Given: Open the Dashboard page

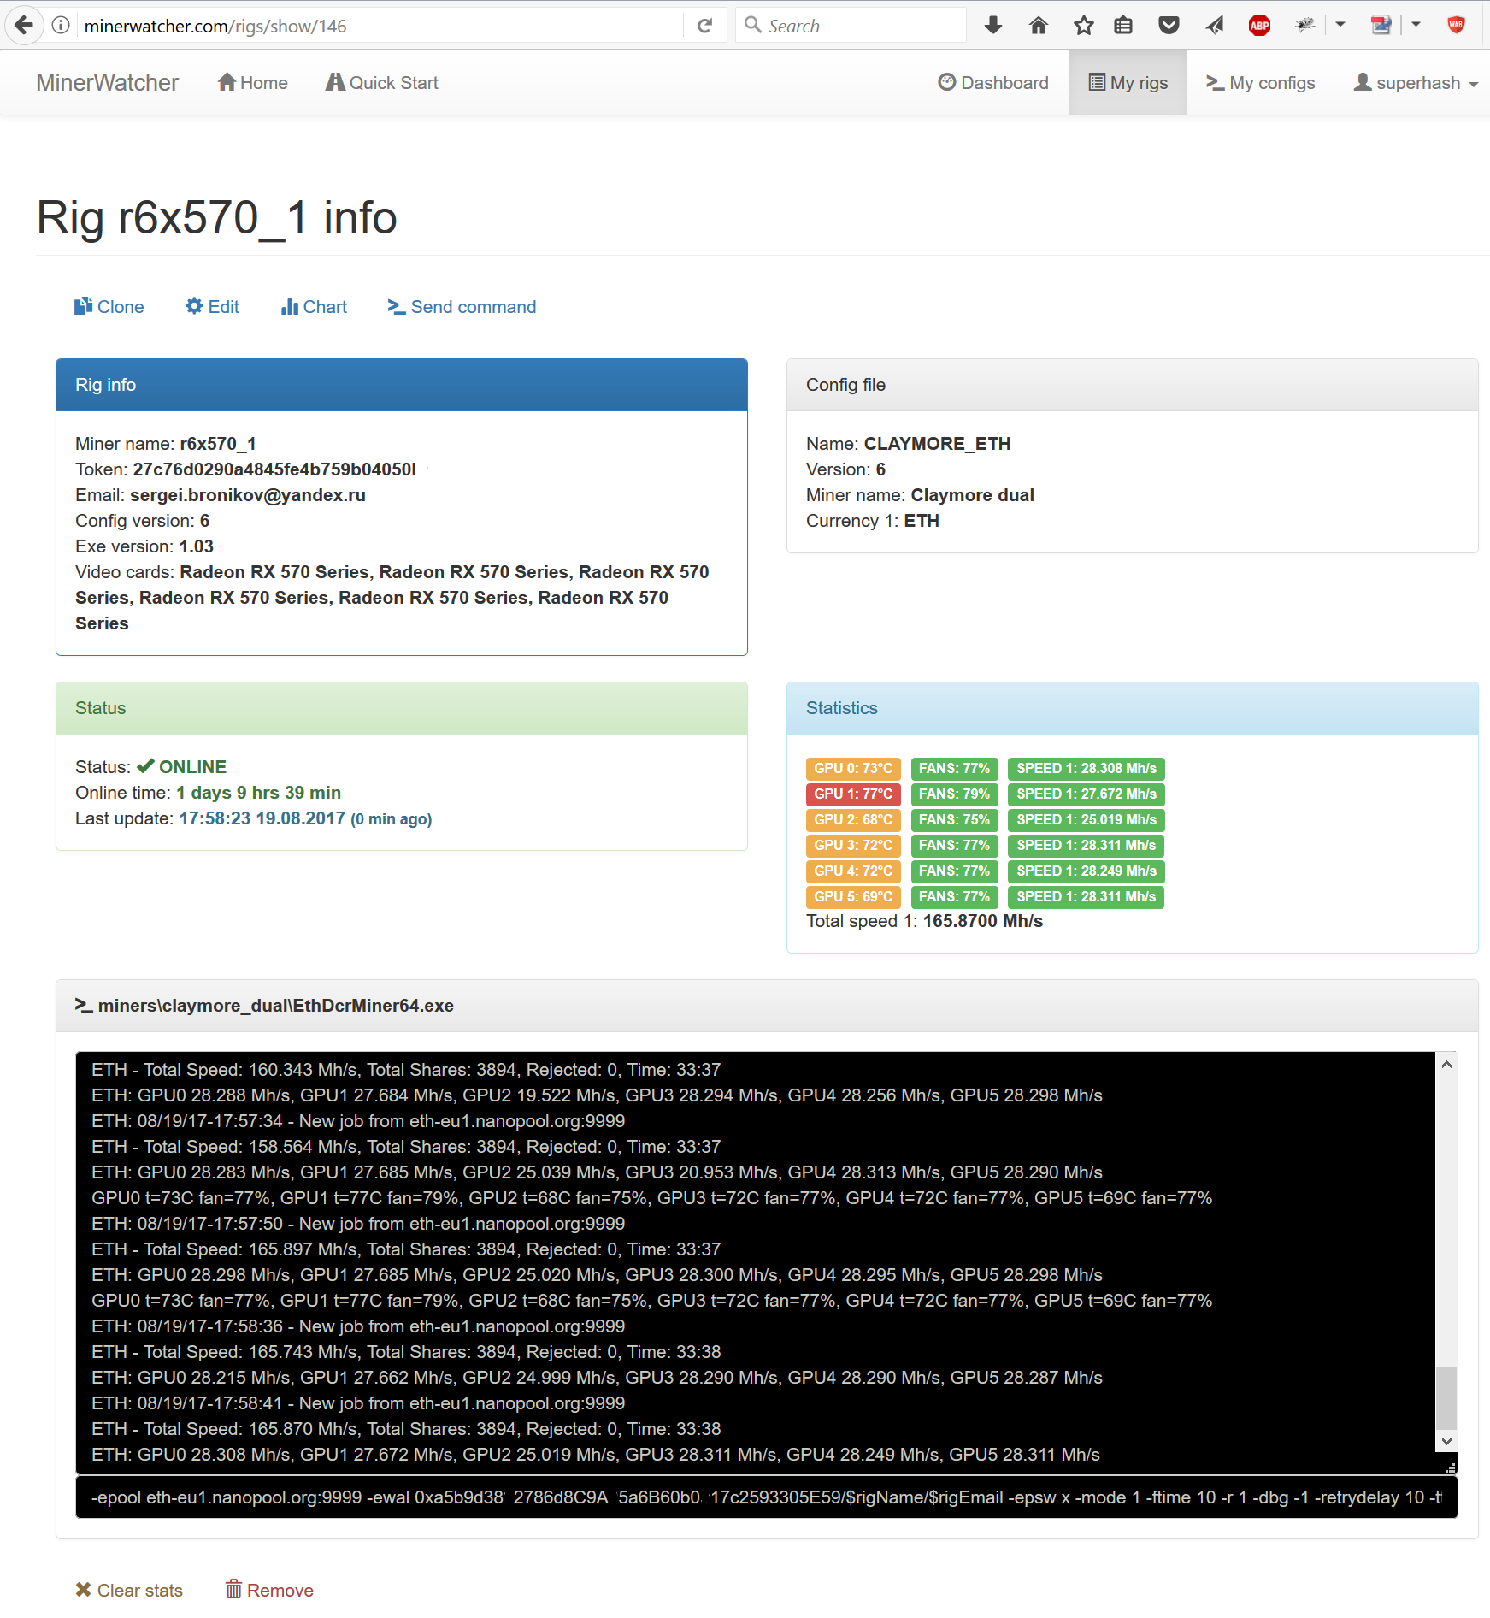Looking at the screenshot, I should [x=993, y=83].
